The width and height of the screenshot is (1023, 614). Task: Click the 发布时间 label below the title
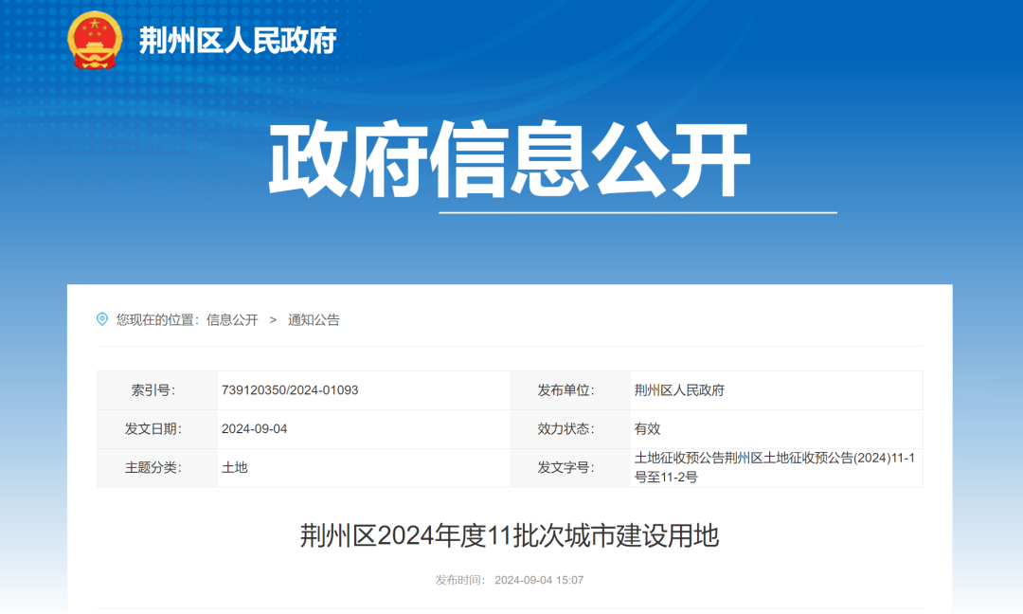coord(460,580)
